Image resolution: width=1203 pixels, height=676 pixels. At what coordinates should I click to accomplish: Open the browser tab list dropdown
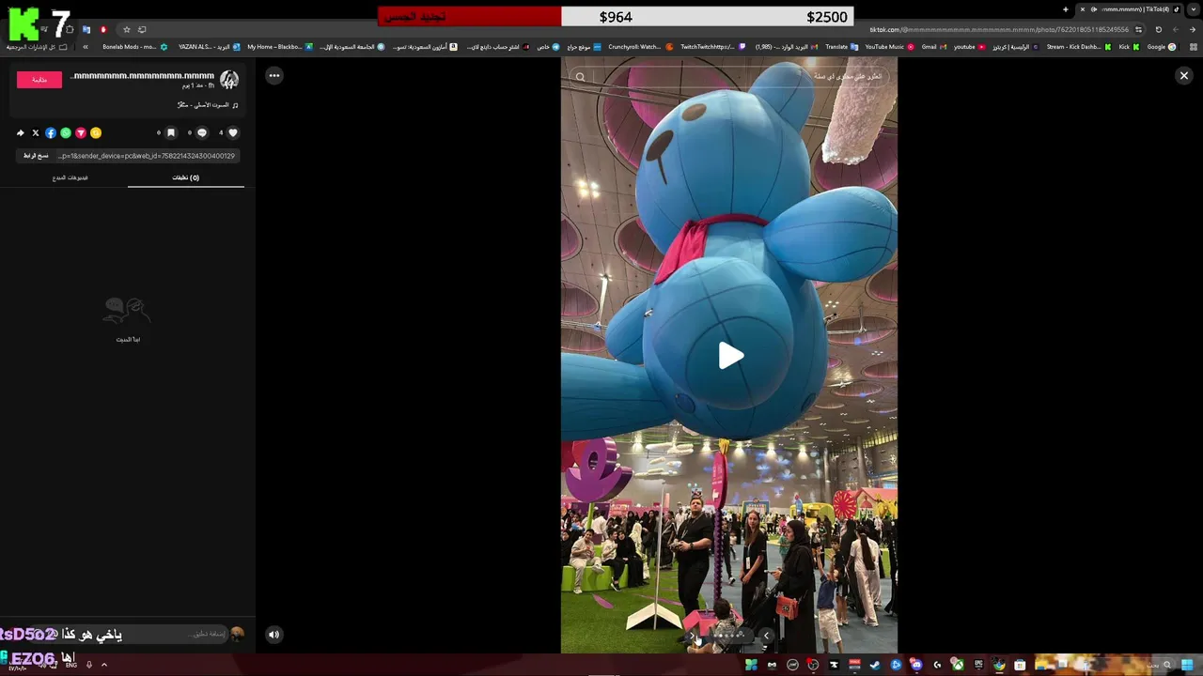click(x=1194, y=9)
